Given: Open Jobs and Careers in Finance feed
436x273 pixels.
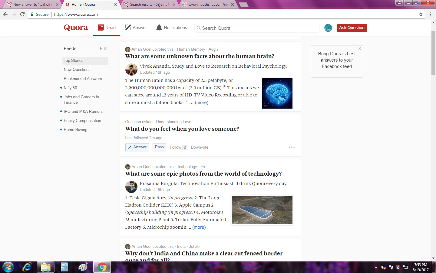Looking at the screenshot, I should [x=81, y=99].
